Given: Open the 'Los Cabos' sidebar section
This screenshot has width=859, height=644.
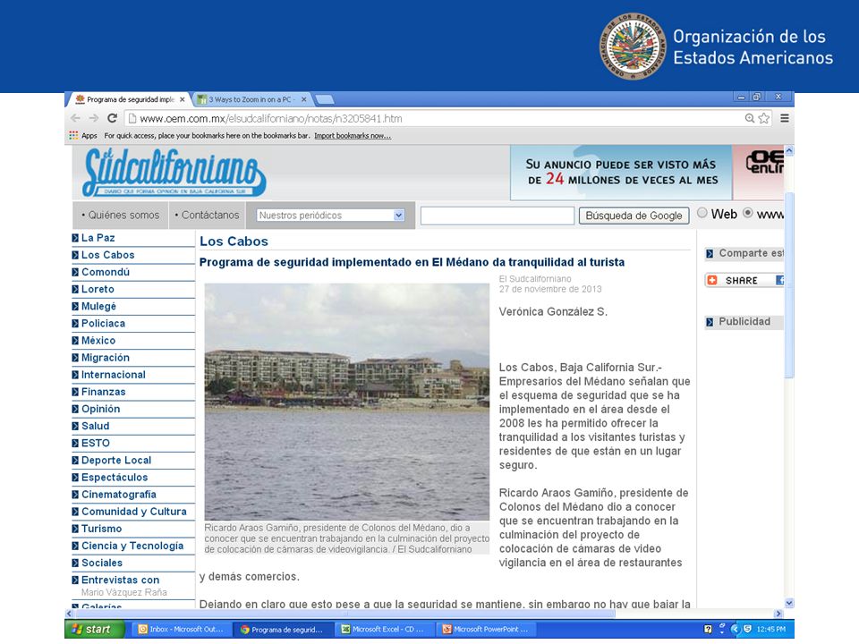Looking at the screenshot, I should [x=108, y=255].
